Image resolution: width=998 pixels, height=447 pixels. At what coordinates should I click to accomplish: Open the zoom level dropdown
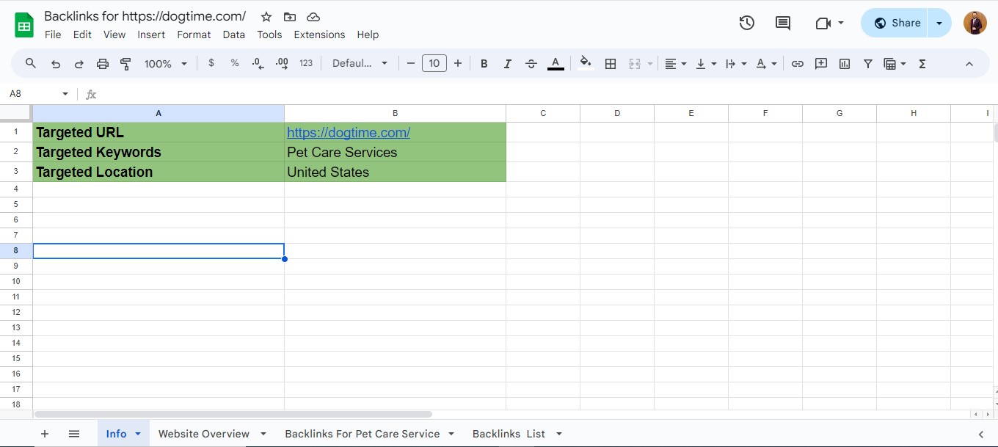166,64
